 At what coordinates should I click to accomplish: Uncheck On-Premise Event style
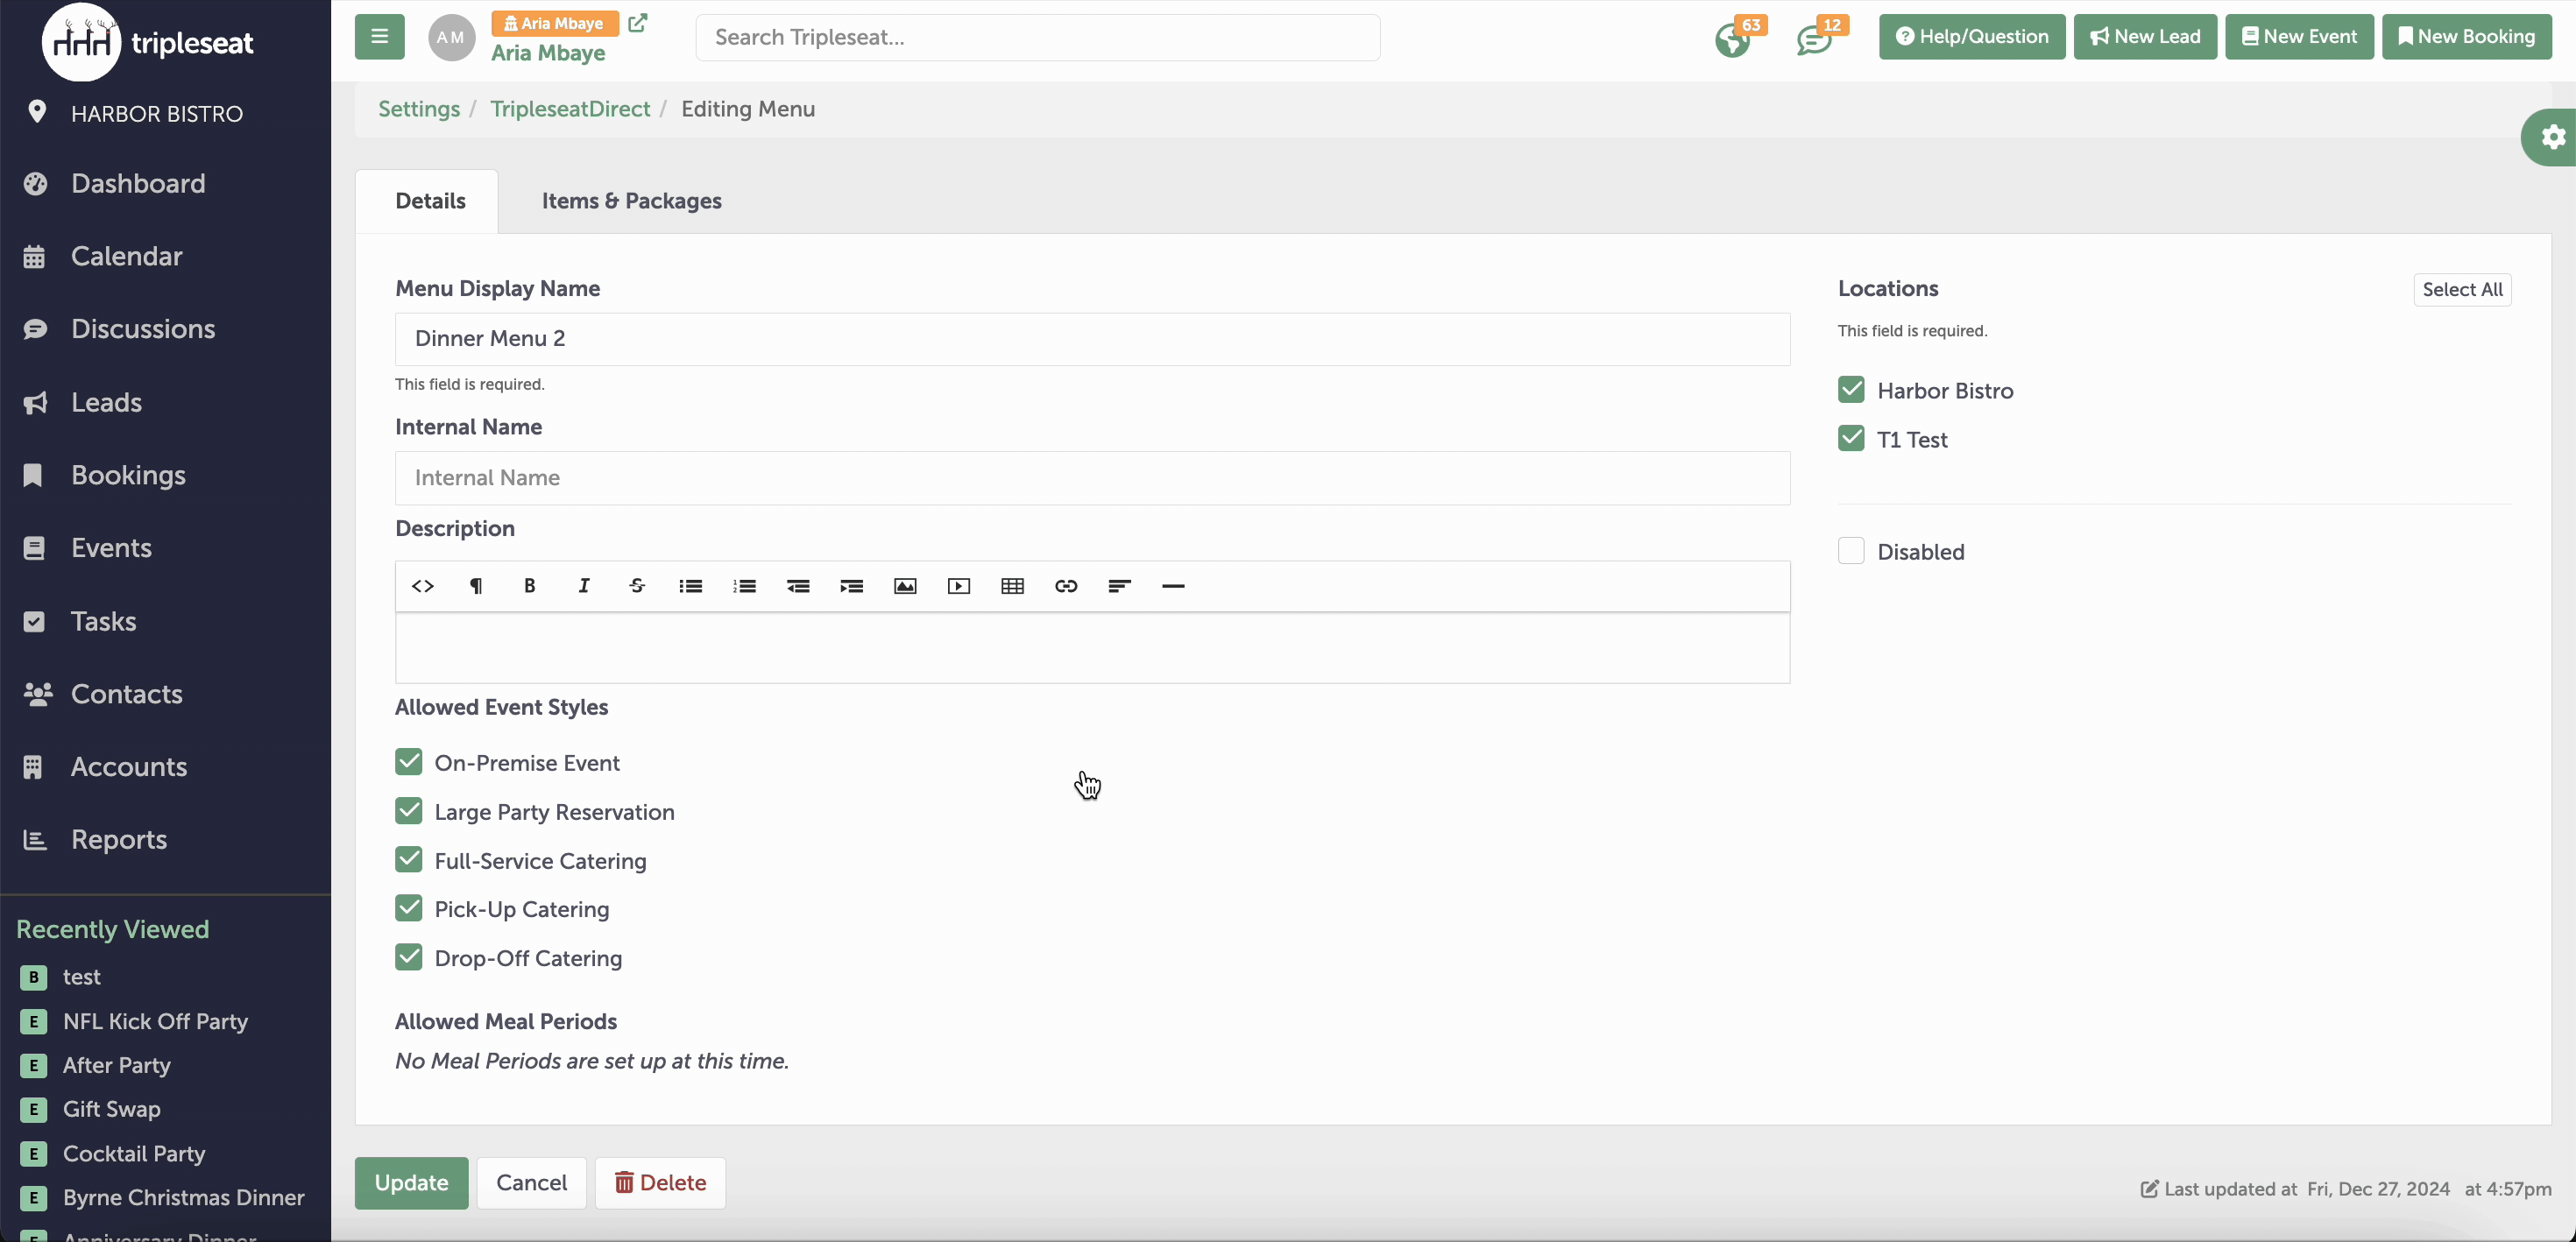409,762
